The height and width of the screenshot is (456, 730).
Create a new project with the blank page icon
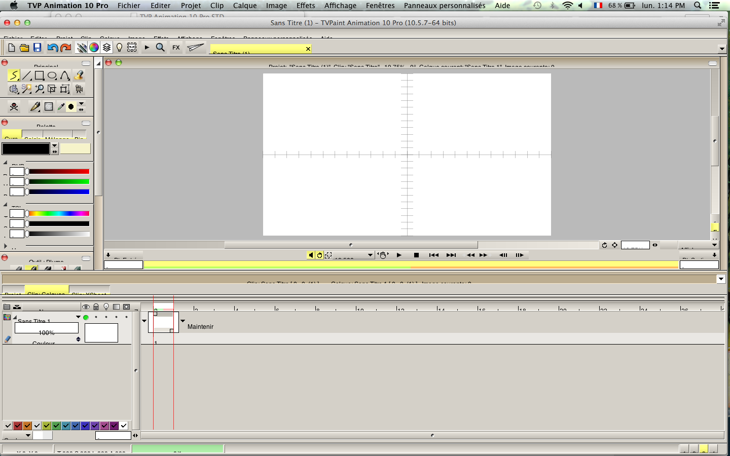(x=11, y=48)
